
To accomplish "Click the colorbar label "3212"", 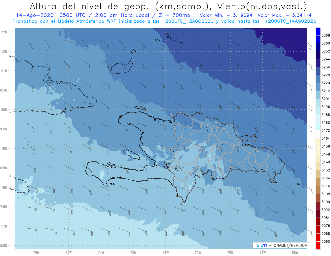I will click(x=326, y=91).
